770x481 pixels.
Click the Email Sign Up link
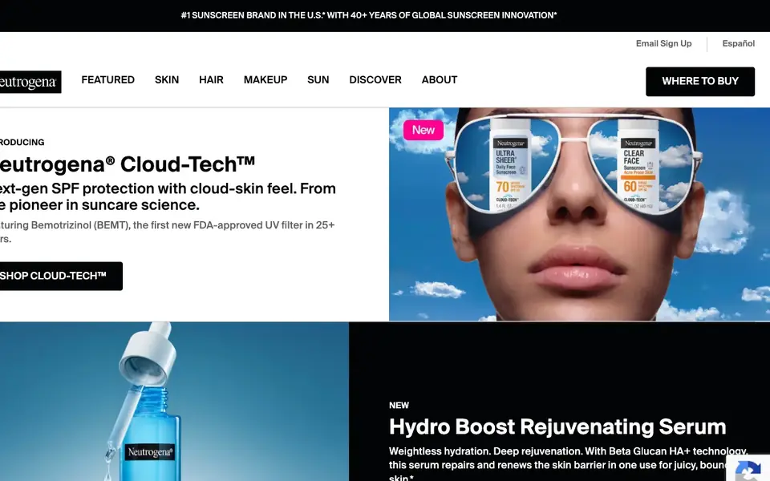663,43
